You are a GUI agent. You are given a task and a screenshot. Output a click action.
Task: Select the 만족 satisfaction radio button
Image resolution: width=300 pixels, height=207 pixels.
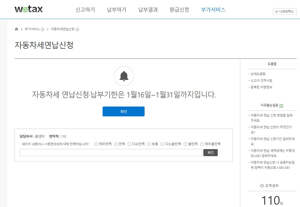[116, 144]
